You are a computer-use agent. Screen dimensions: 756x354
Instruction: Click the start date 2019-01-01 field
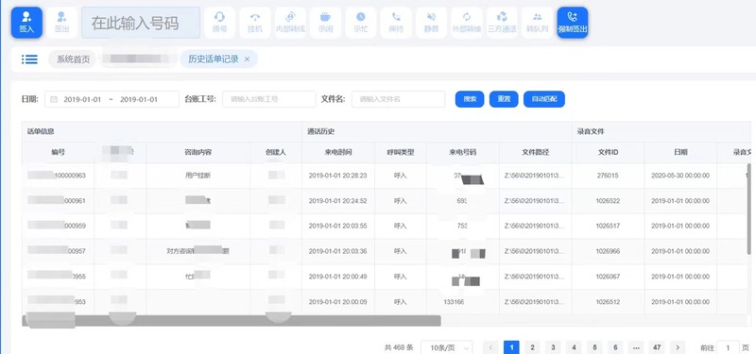82,99
